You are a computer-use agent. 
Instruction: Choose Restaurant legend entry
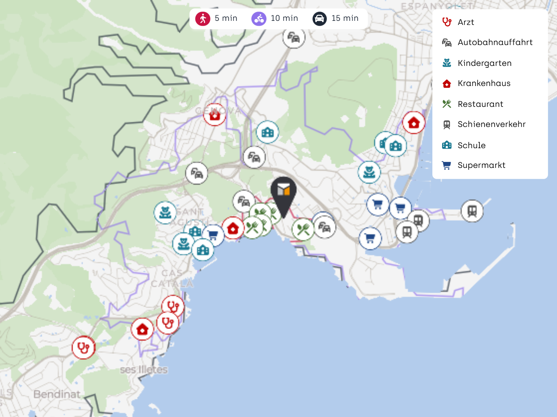(x=472, y=104)
